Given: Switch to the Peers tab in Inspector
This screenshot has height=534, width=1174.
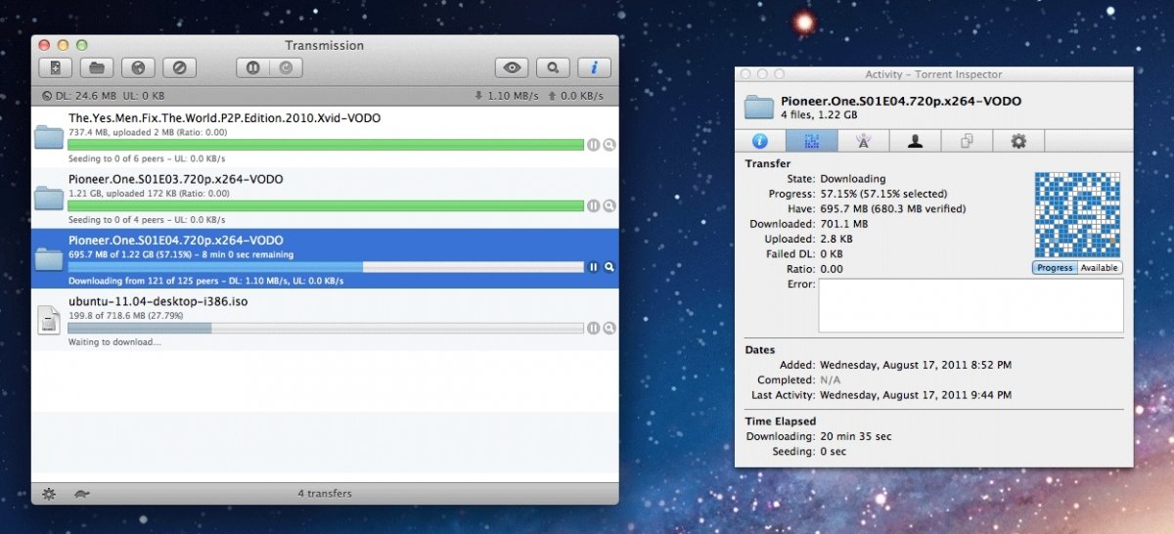Looking at the screenshot, I should 916,141.
